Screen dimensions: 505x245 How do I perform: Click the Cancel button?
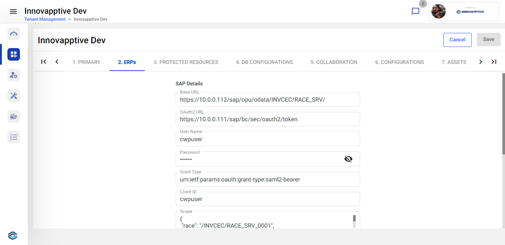pos(457,40)
